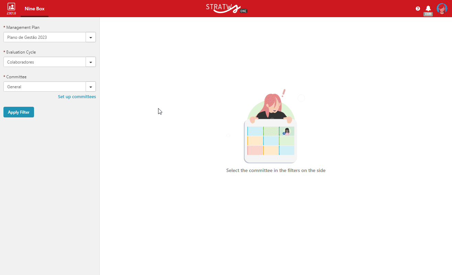Expand the Management Plan dropdown arrow
Image resolution: width=452 pixels, height=275 pixels.
pos(91,37)
